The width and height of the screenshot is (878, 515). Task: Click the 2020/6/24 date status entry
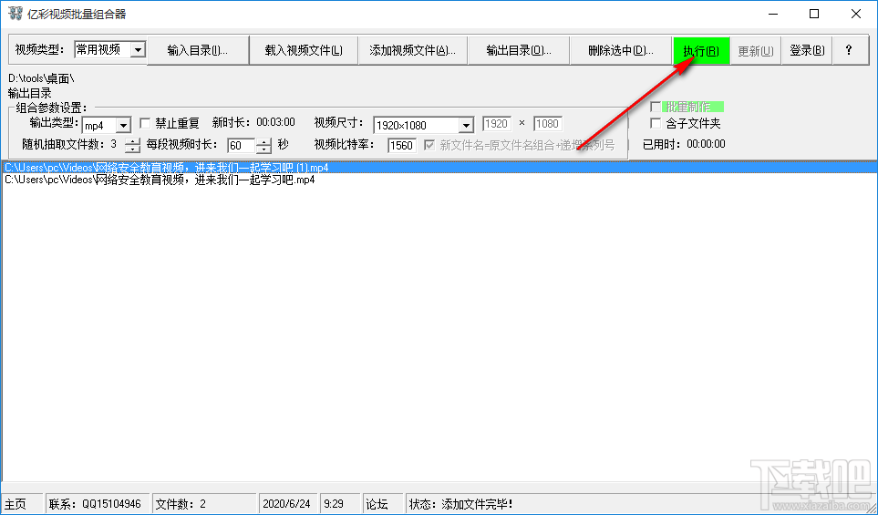point(286,504)
